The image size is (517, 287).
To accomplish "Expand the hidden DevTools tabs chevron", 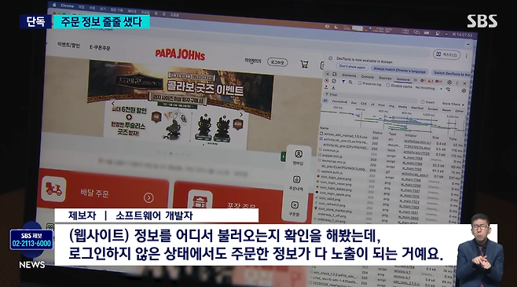I will tap(415, 80).
